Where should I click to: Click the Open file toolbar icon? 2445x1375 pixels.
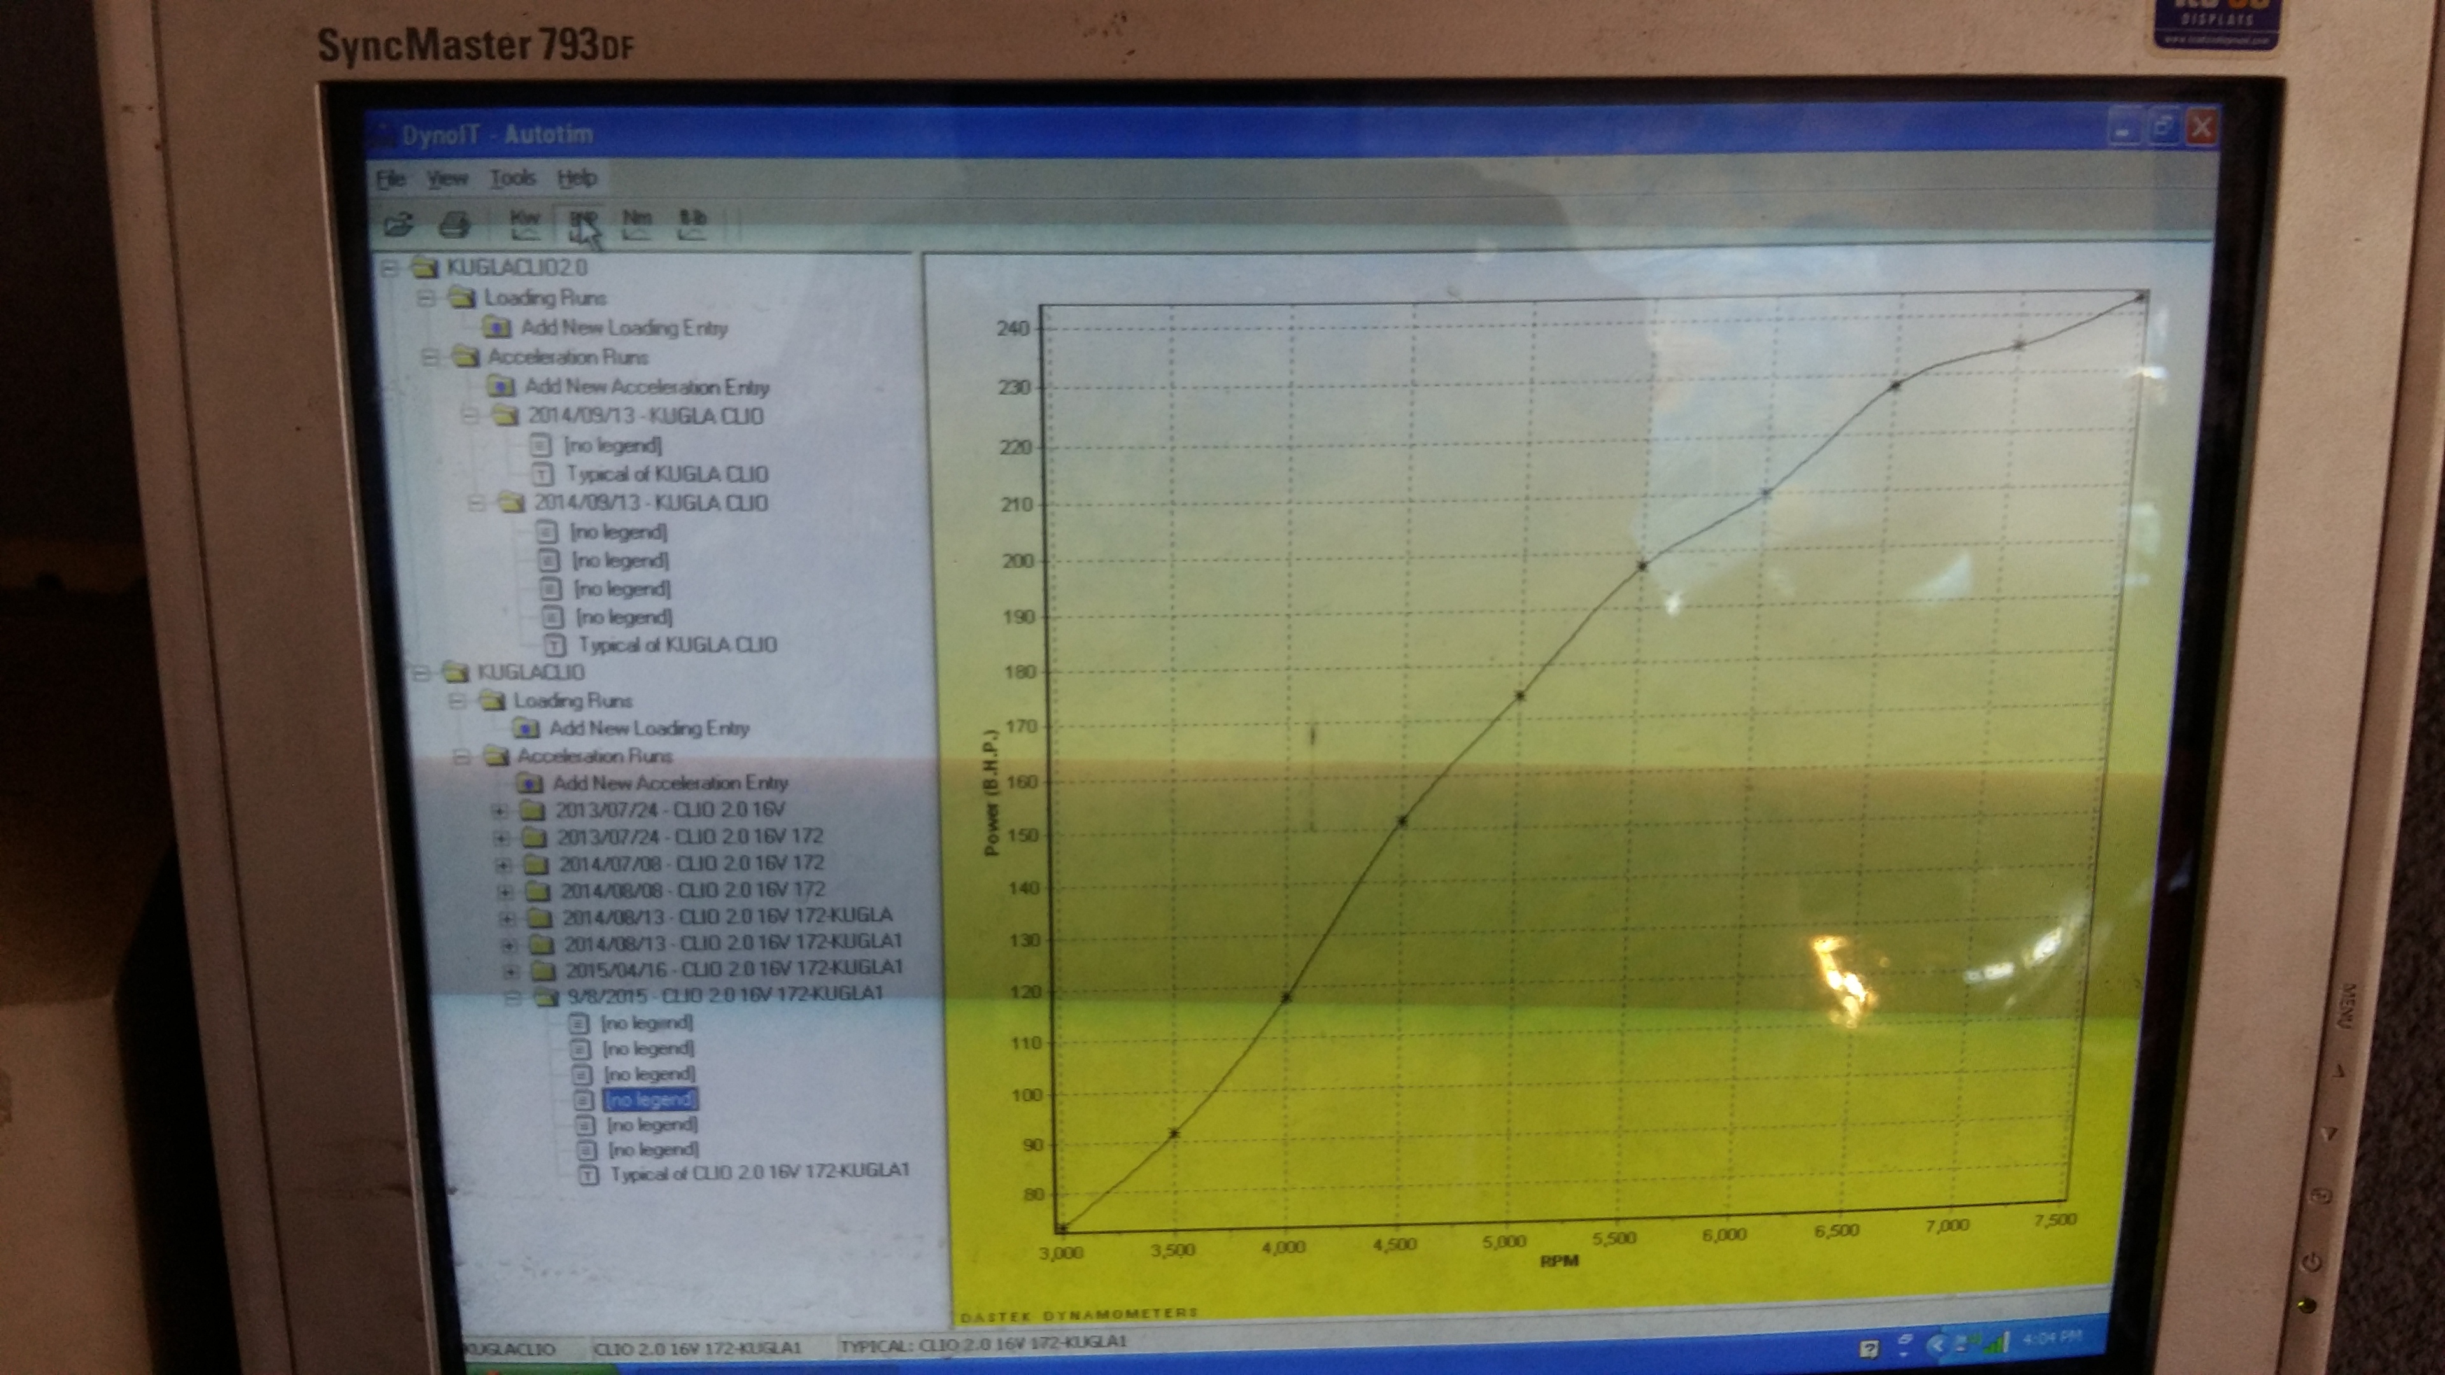(x=400, y=225)
